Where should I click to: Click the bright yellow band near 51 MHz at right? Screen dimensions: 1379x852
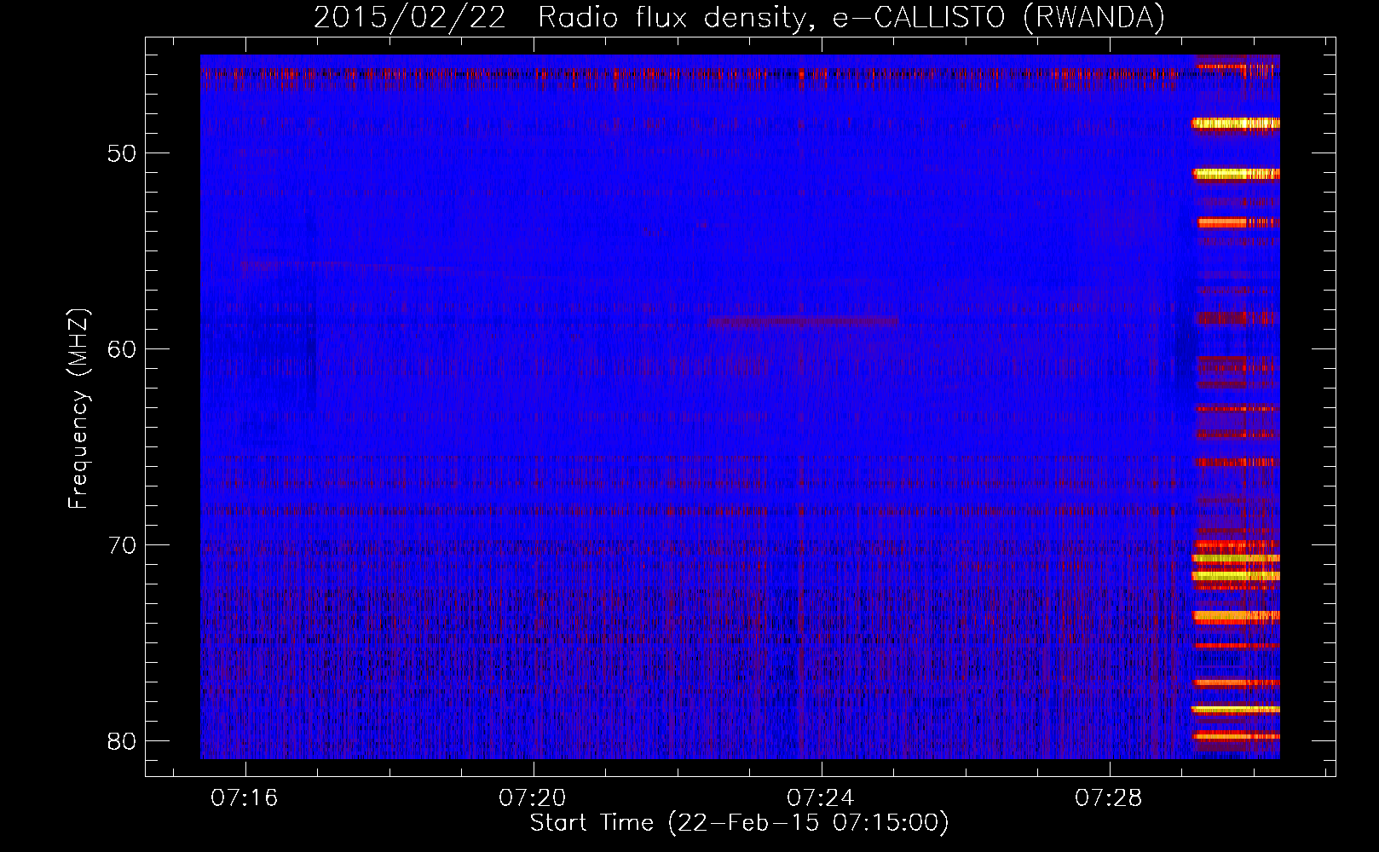coord(1236,174)
